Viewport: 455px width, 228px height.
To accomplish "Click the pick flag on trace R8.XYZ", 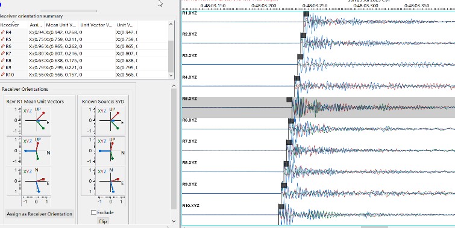I will [286, 164].
